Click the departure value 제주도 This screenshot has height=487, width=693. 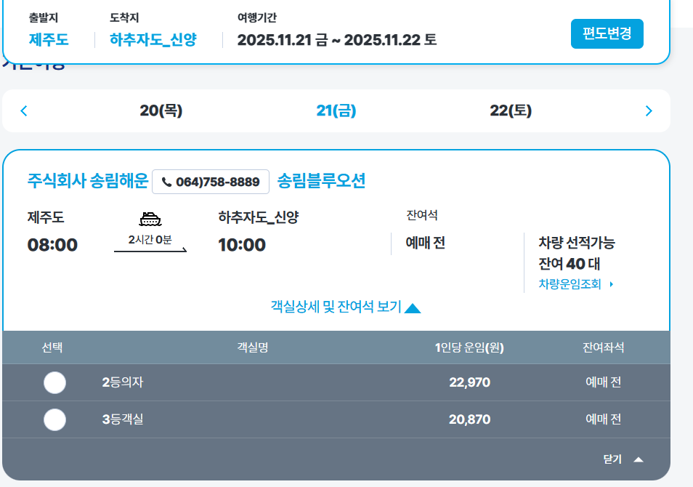click(x=49, y=39)
